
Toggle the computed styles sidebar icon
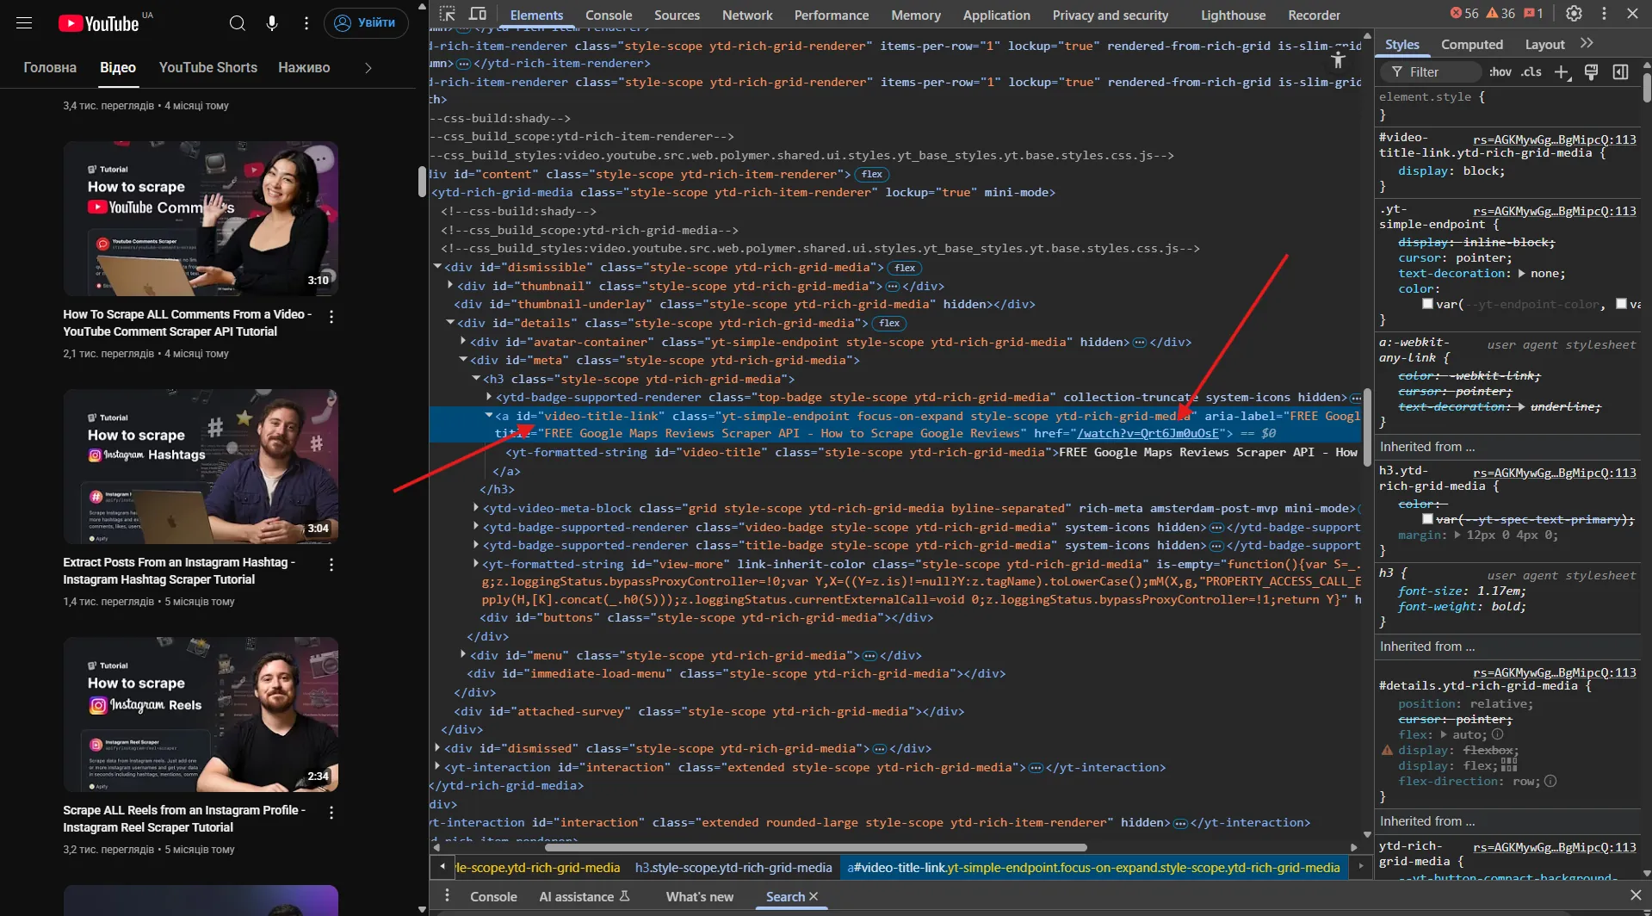tap(1620, 72)
